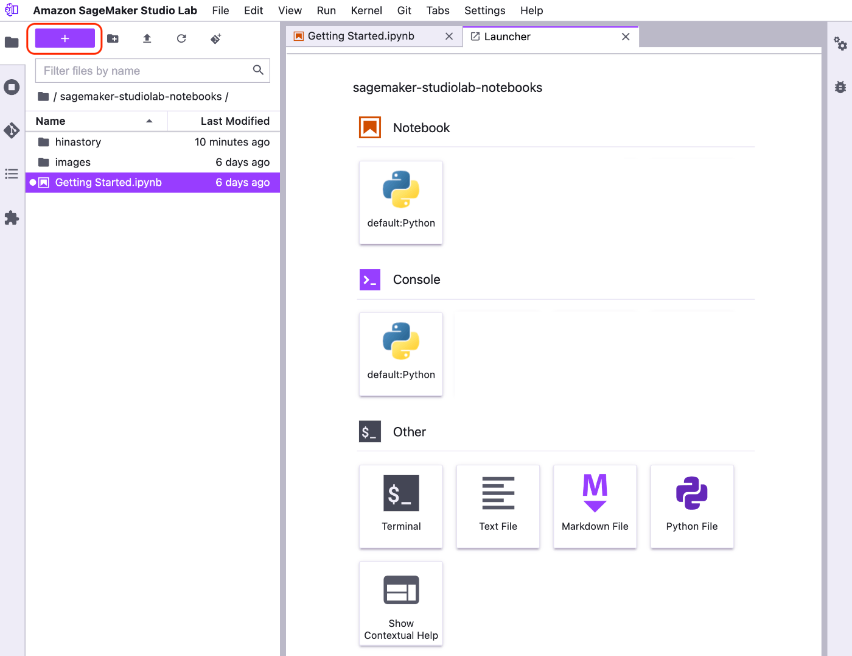Click '10 minutes ago' for hinastory
This screenshot has height=656, width=852.
click(232, 142)
